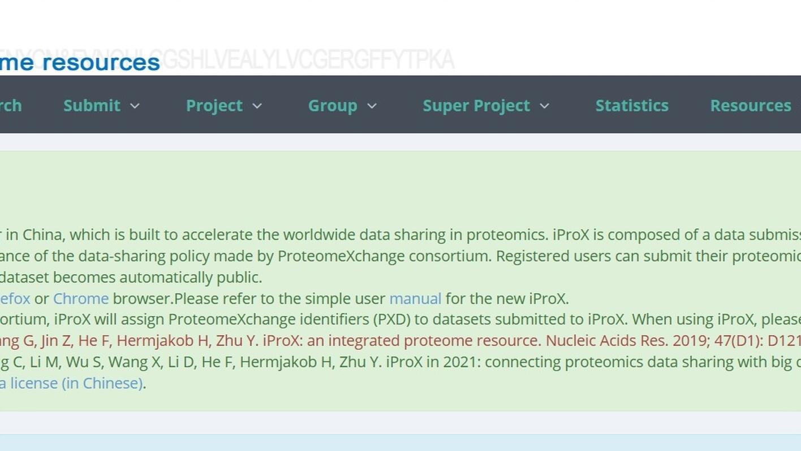801x451 pixels.
Task: Click the Super Project chevron arrow
Action: coord(544,106)
